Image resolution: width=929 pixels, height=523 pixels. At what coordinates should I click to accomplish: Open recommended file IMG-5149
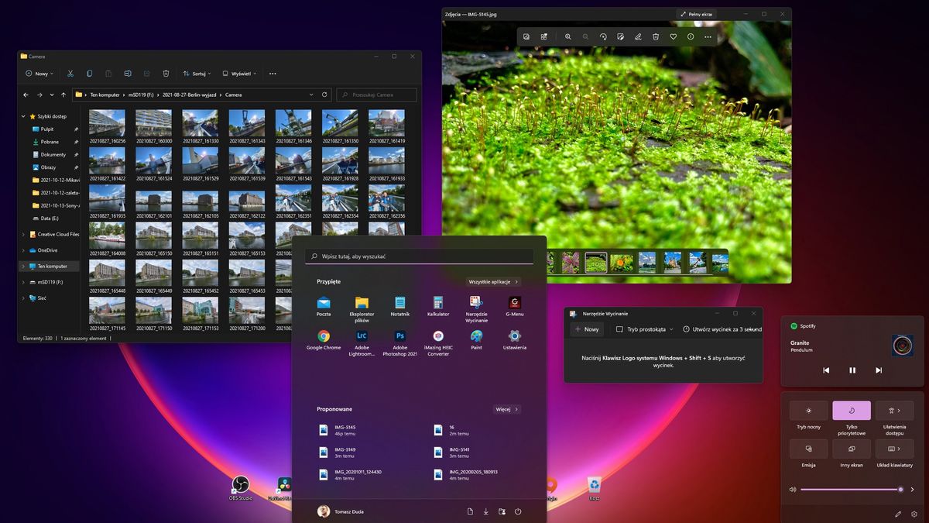338,452
